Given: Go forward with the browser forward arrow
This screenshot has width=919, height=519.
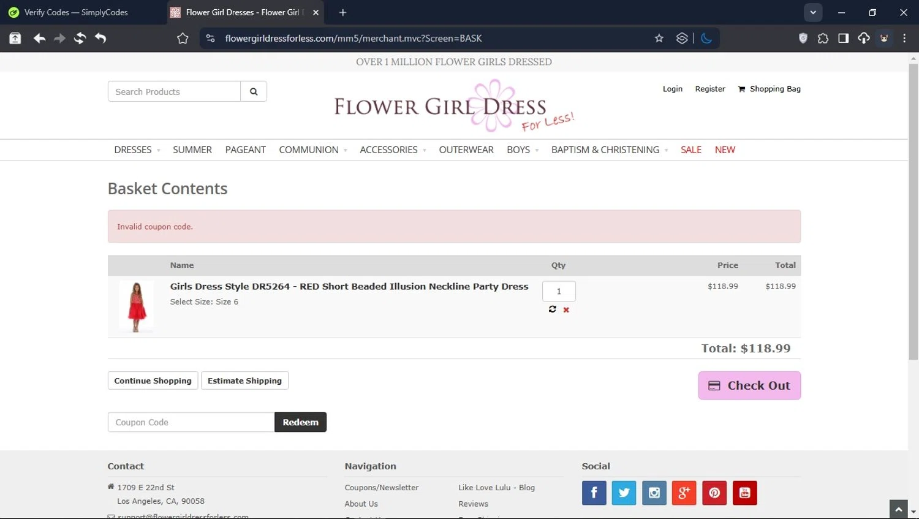Looking at the screenshot, I should click(x=59, y=38).
